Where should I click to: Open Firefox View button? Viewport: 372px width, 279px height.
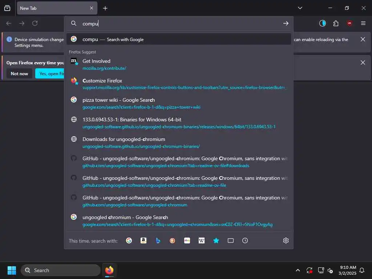(x=7, y=8)
